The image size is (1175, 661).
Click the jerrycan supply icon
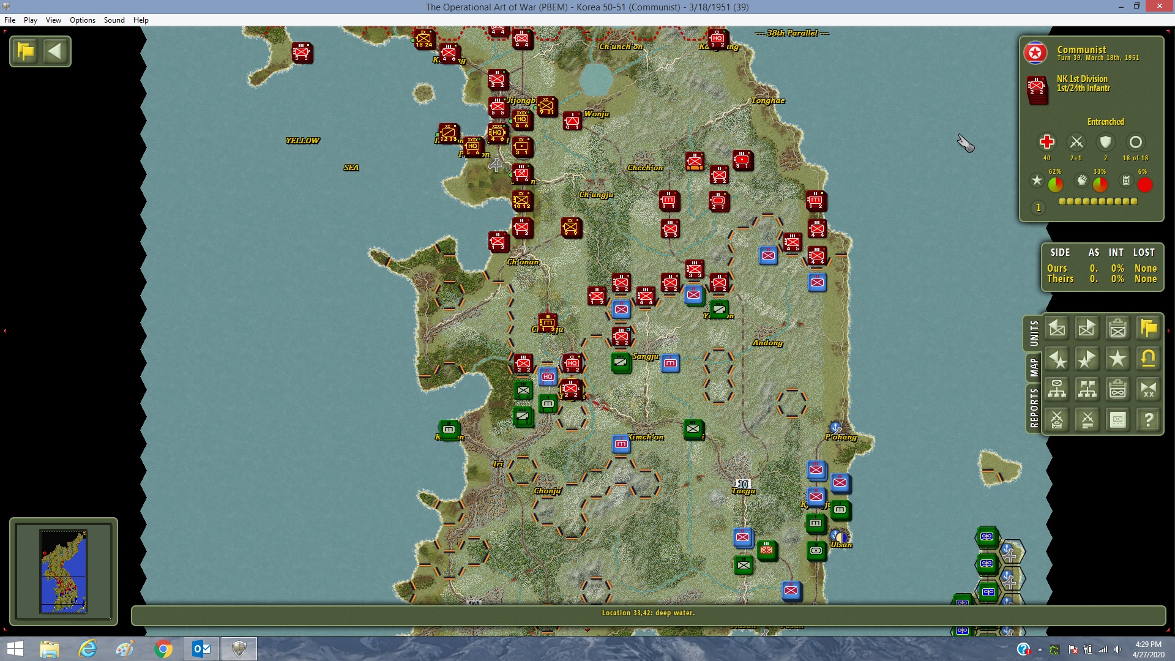pyautogui.click(x=1126, y=180)
